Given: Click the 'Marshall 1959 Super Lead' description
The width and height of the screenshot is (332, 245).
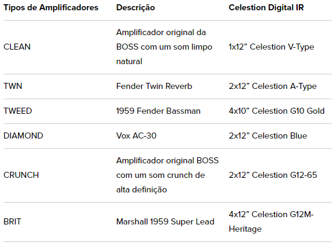Looking at the screenshot, I should click(165, 221).
